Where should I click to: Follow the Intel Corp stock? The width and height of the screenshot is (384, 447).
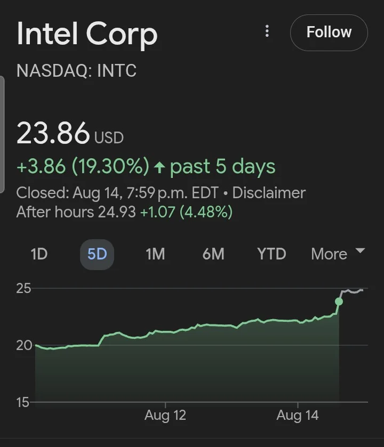click(x=329, y=32)
